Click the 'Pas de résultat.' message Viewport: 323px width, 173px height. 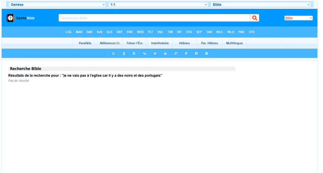(19, 81)
